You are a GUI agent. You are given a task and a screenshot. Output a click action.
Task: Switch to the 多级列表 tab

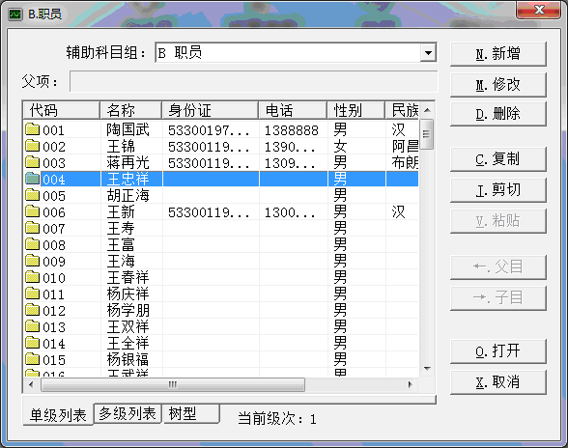coord(128,413)
